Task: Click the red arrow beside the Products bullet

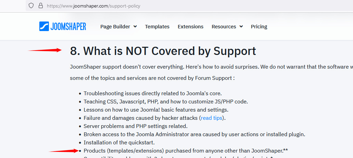Action: coord(64,150)
